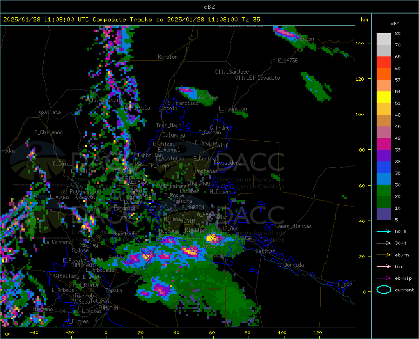Screen dimensions: 419x339
Task: Click the 'Manzano' place label
Action: pyautogui.click(x=43, y=309)
